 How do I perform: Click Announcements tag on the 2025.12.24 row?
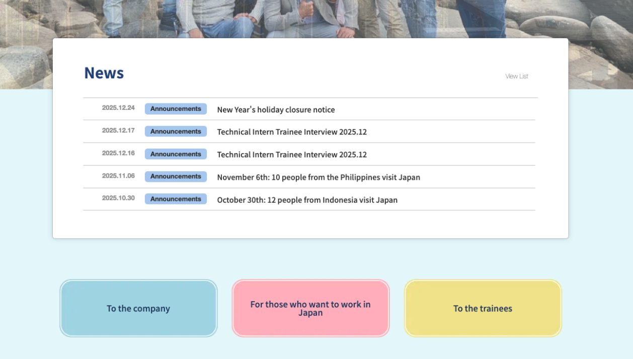coord(176,109)
